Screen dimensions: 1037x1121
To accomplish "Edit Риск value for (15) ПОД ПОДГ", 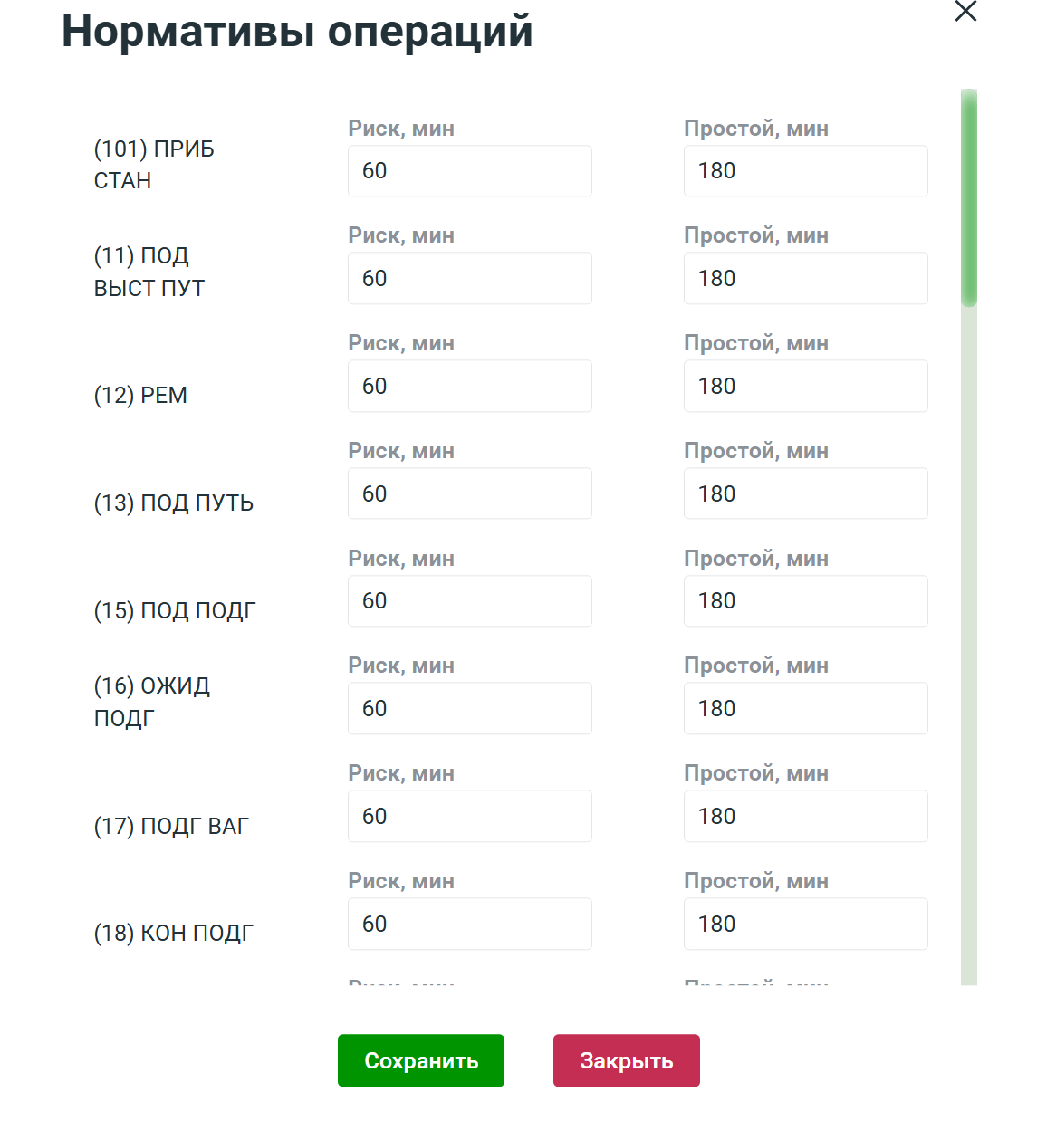I will pyautogui.click(x=469, y=601).
